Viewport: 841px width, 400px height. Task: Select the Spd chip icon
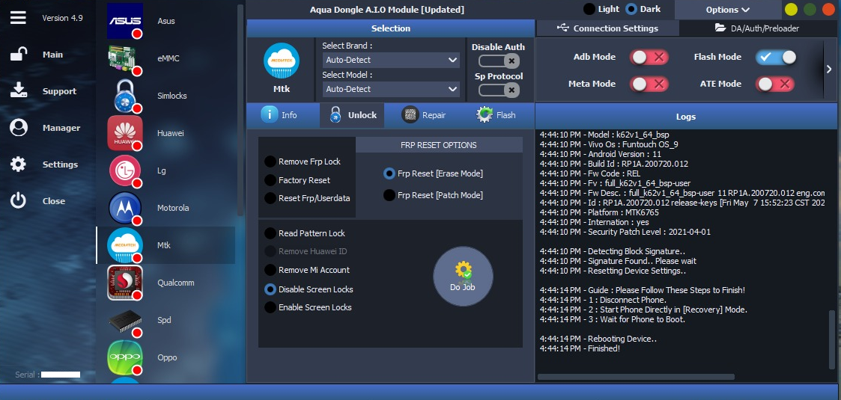click(125, 321)
